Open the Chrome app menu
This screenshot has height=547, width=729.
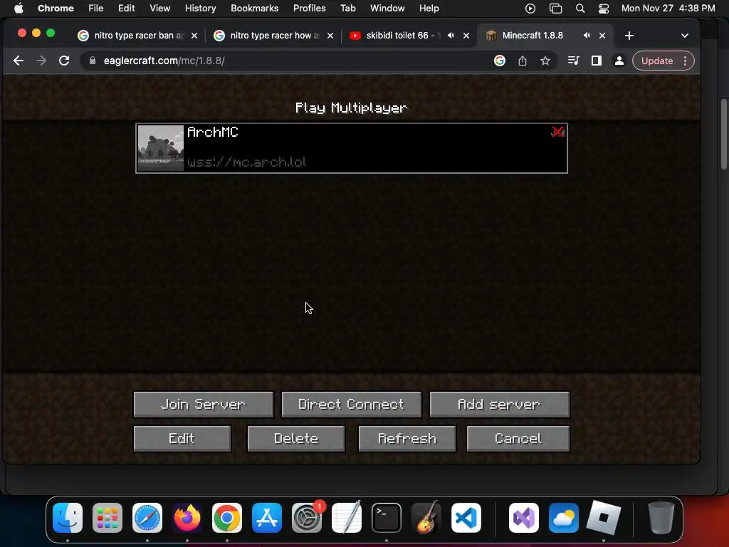(x=56, y=8)
